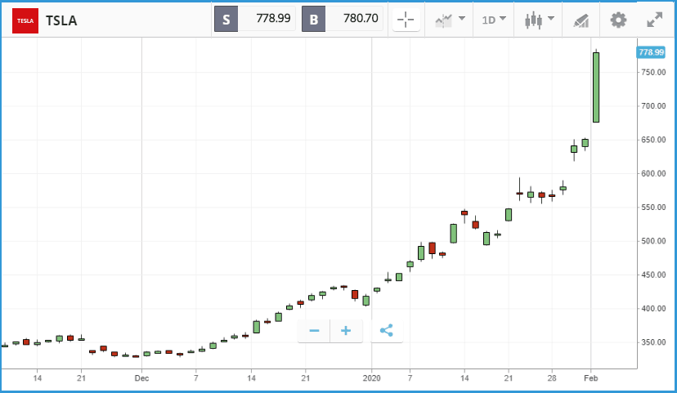
Task: Open the 1D time interval dropdown
Action: coord(494,20)
